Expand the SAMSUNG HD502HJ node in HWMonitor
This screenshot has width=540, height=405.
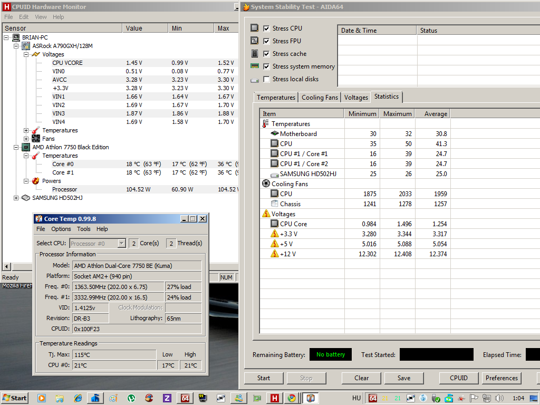(16, 198)
